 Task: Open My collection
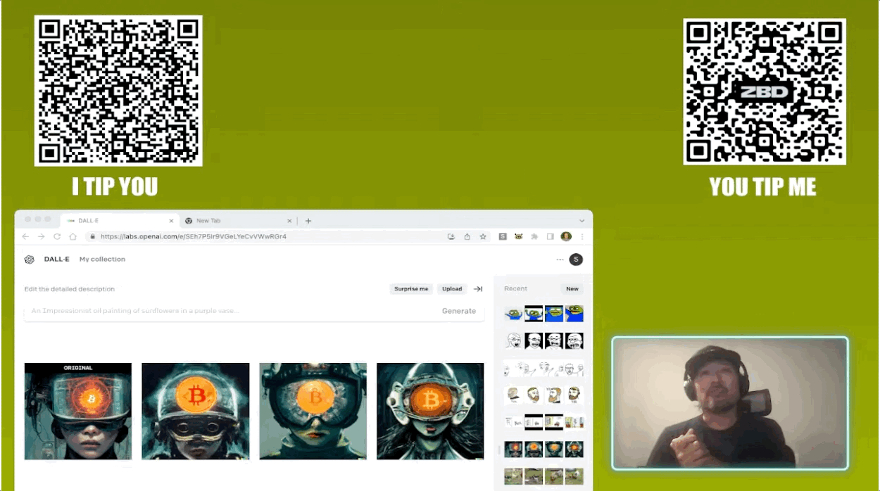coord(102,260)
